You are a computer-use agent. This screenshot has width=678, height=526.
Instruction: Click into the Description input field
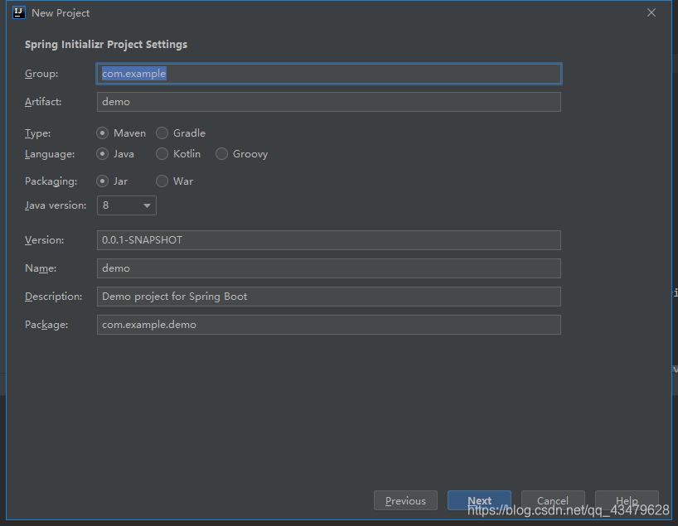(x=328, y=297)
